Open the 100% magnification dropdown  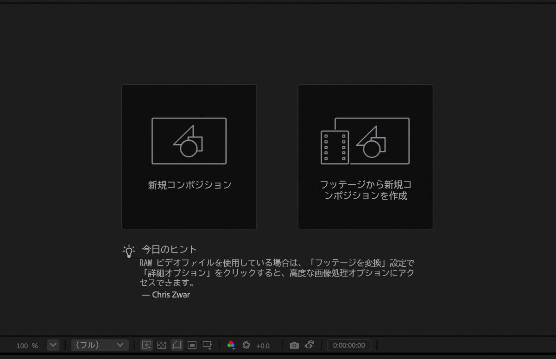(53, 345)
